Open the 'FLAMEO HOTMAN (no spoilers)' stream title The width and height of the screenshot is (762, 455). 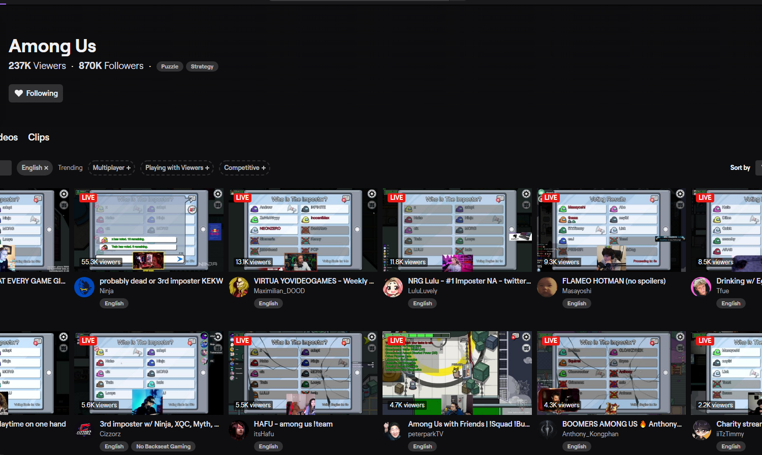point(614,281)
